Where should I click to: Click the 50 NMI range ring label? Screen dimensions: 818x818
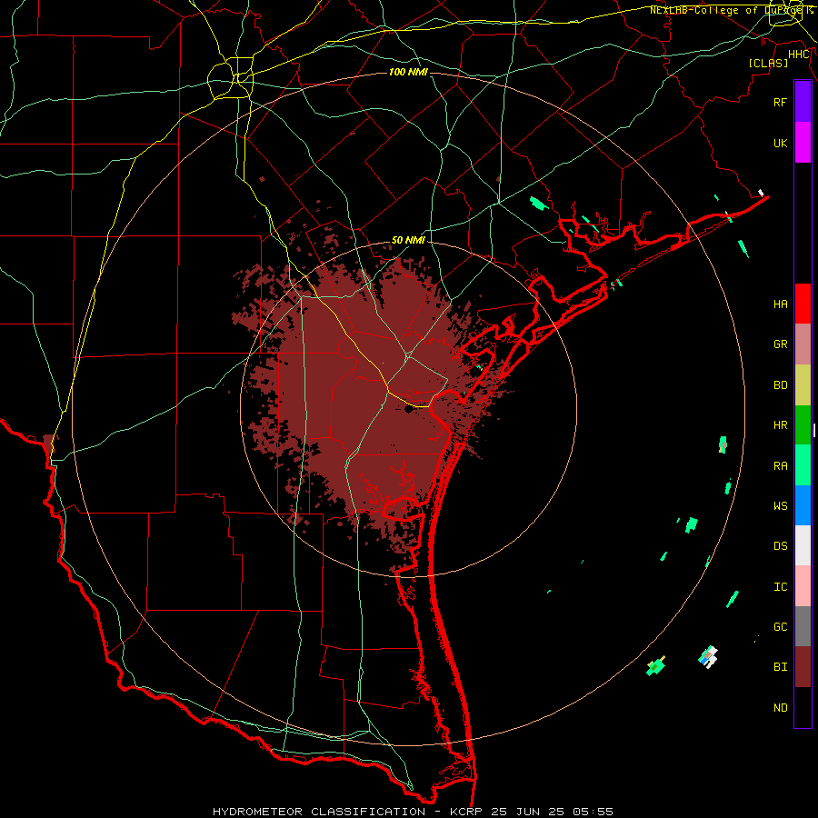coord(408,240)
